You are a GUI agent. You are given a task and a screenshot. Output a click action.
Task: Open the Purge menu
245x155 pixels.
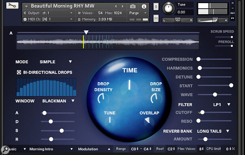click(138, 13)
